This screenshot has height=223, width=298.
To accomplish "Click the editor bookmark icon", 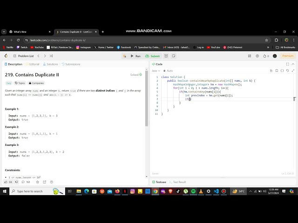I will pos(277,71).
